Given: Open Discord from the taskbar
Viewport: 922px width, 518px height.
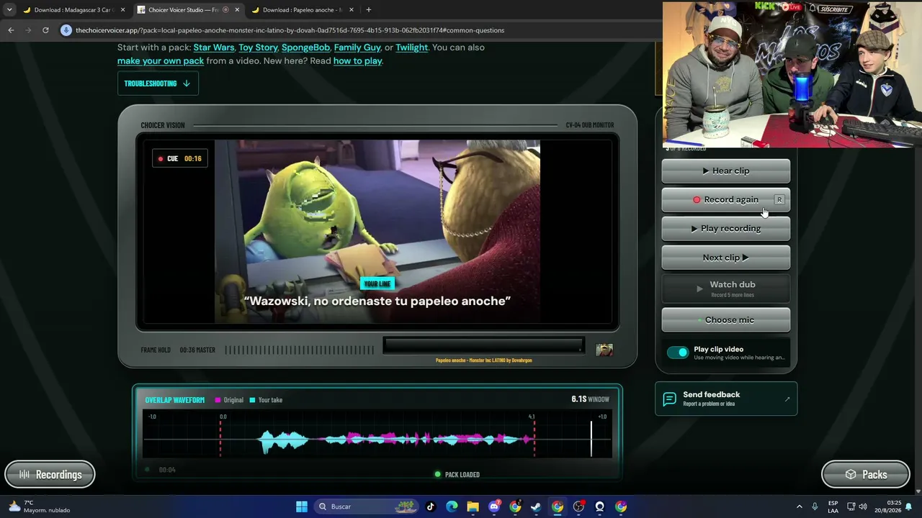Looking at the screenshot, I should [494, 506].
